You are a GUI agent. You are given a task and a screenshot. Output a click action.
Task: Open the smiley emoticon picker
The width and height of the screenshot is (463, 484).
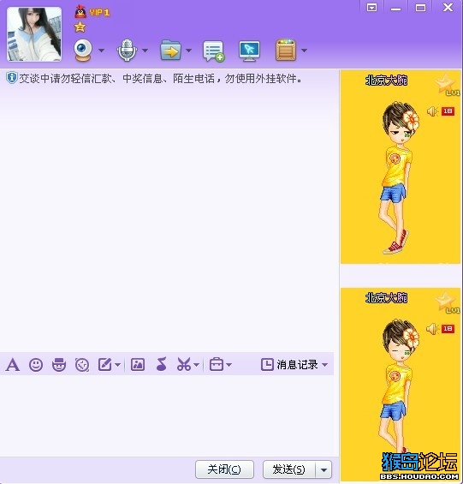point(36,365)
